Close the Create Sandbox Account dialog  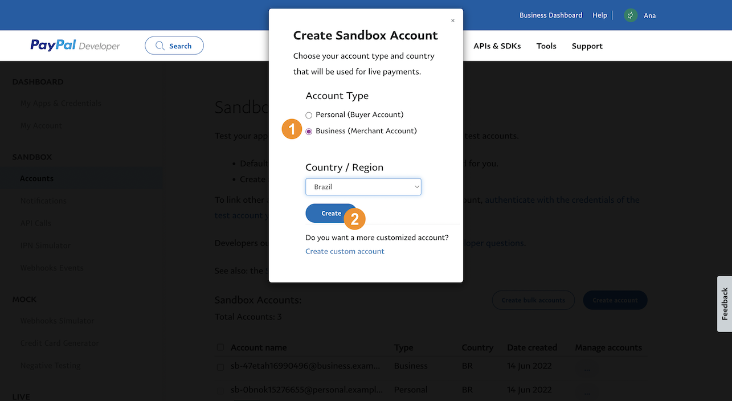(453, 21)
